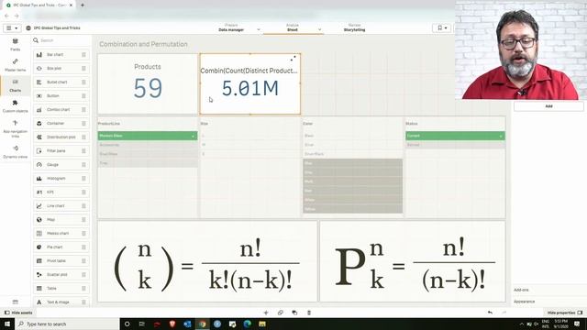
Task: Select the Distribution plot item
Action: coord(61,137)
